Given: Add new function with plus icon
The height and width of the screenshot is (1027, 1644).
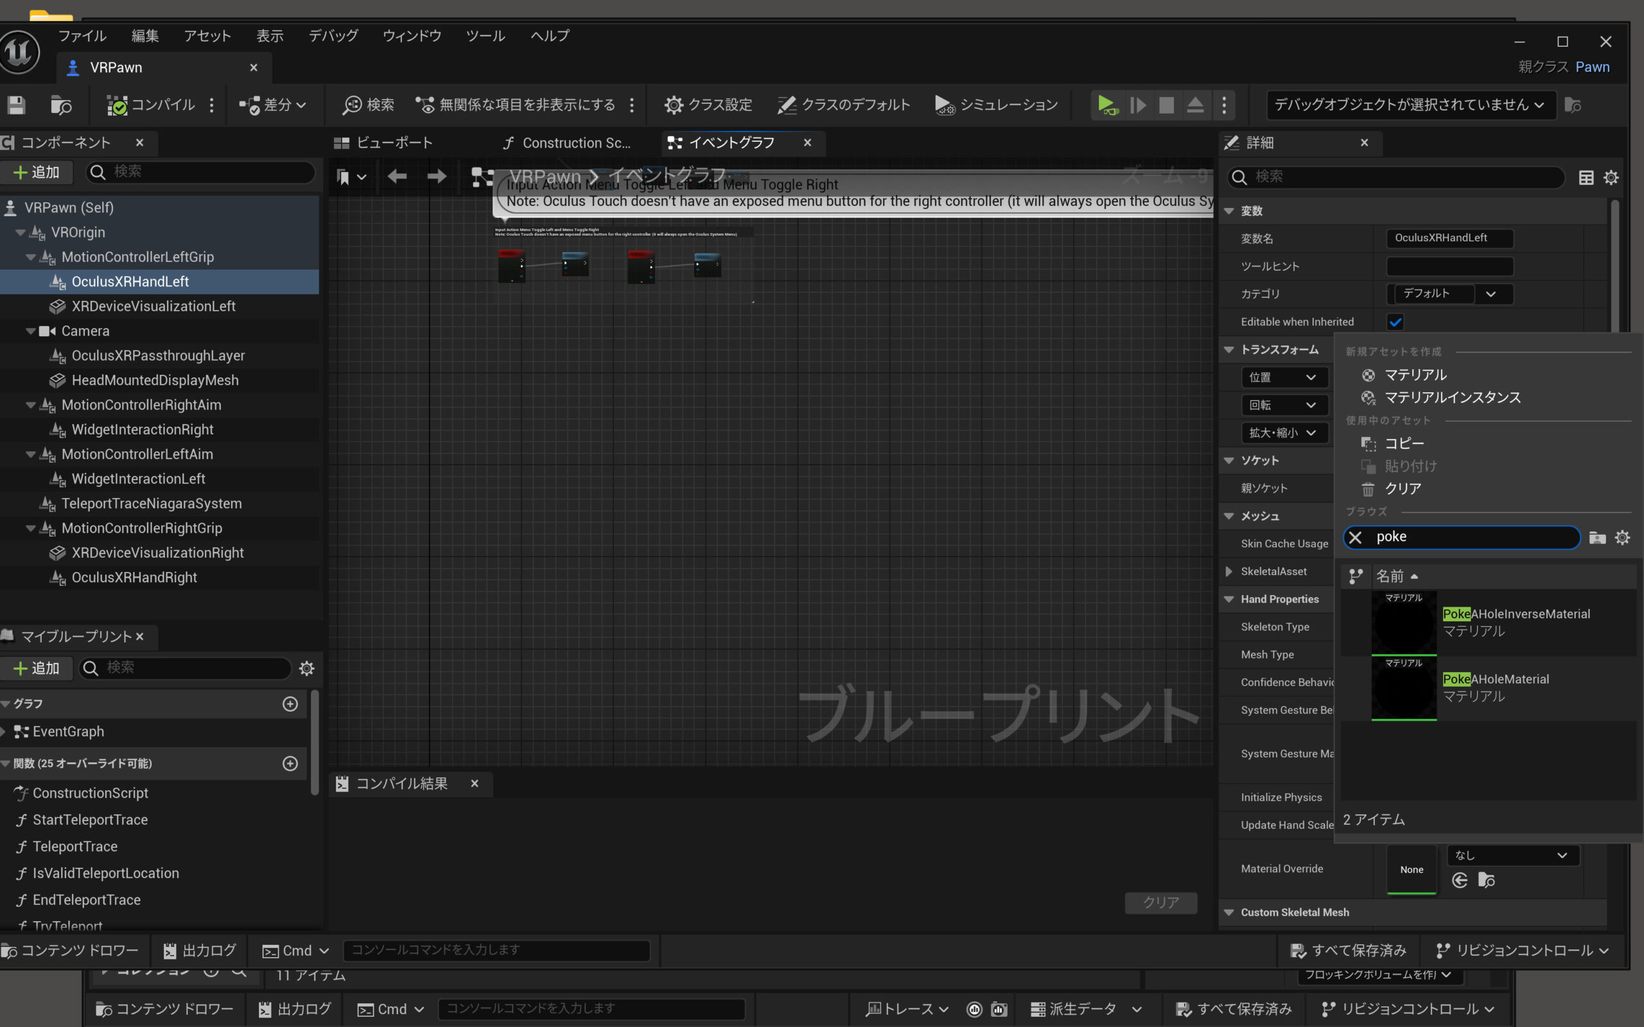Looking at the screenshot, I should tap(290, 763).
